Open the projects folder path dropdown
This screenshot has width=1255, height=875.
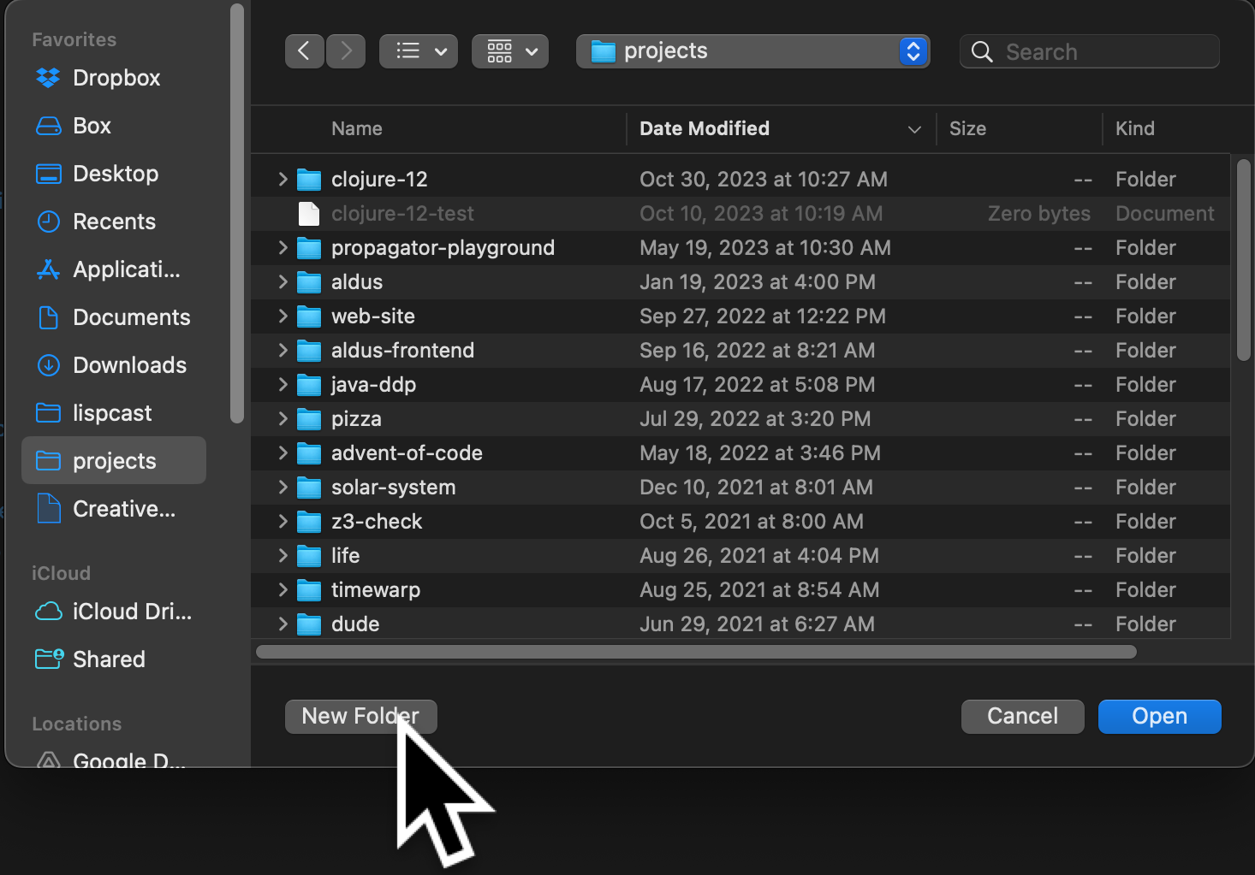(913, 51)
